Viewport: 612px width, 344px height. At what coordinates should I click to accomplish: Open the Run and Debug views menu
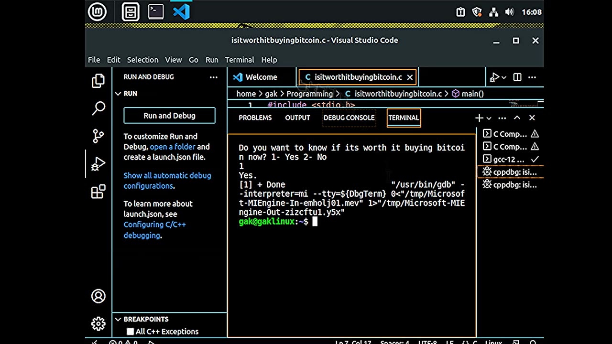213,77
